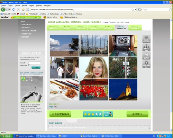The width and height of the screenshot is (173, 138).
Task: Click the Windows Start button
Action: click(6, 136)
